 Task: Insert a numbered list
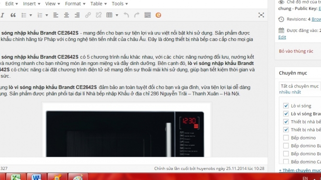click(40, 15)
